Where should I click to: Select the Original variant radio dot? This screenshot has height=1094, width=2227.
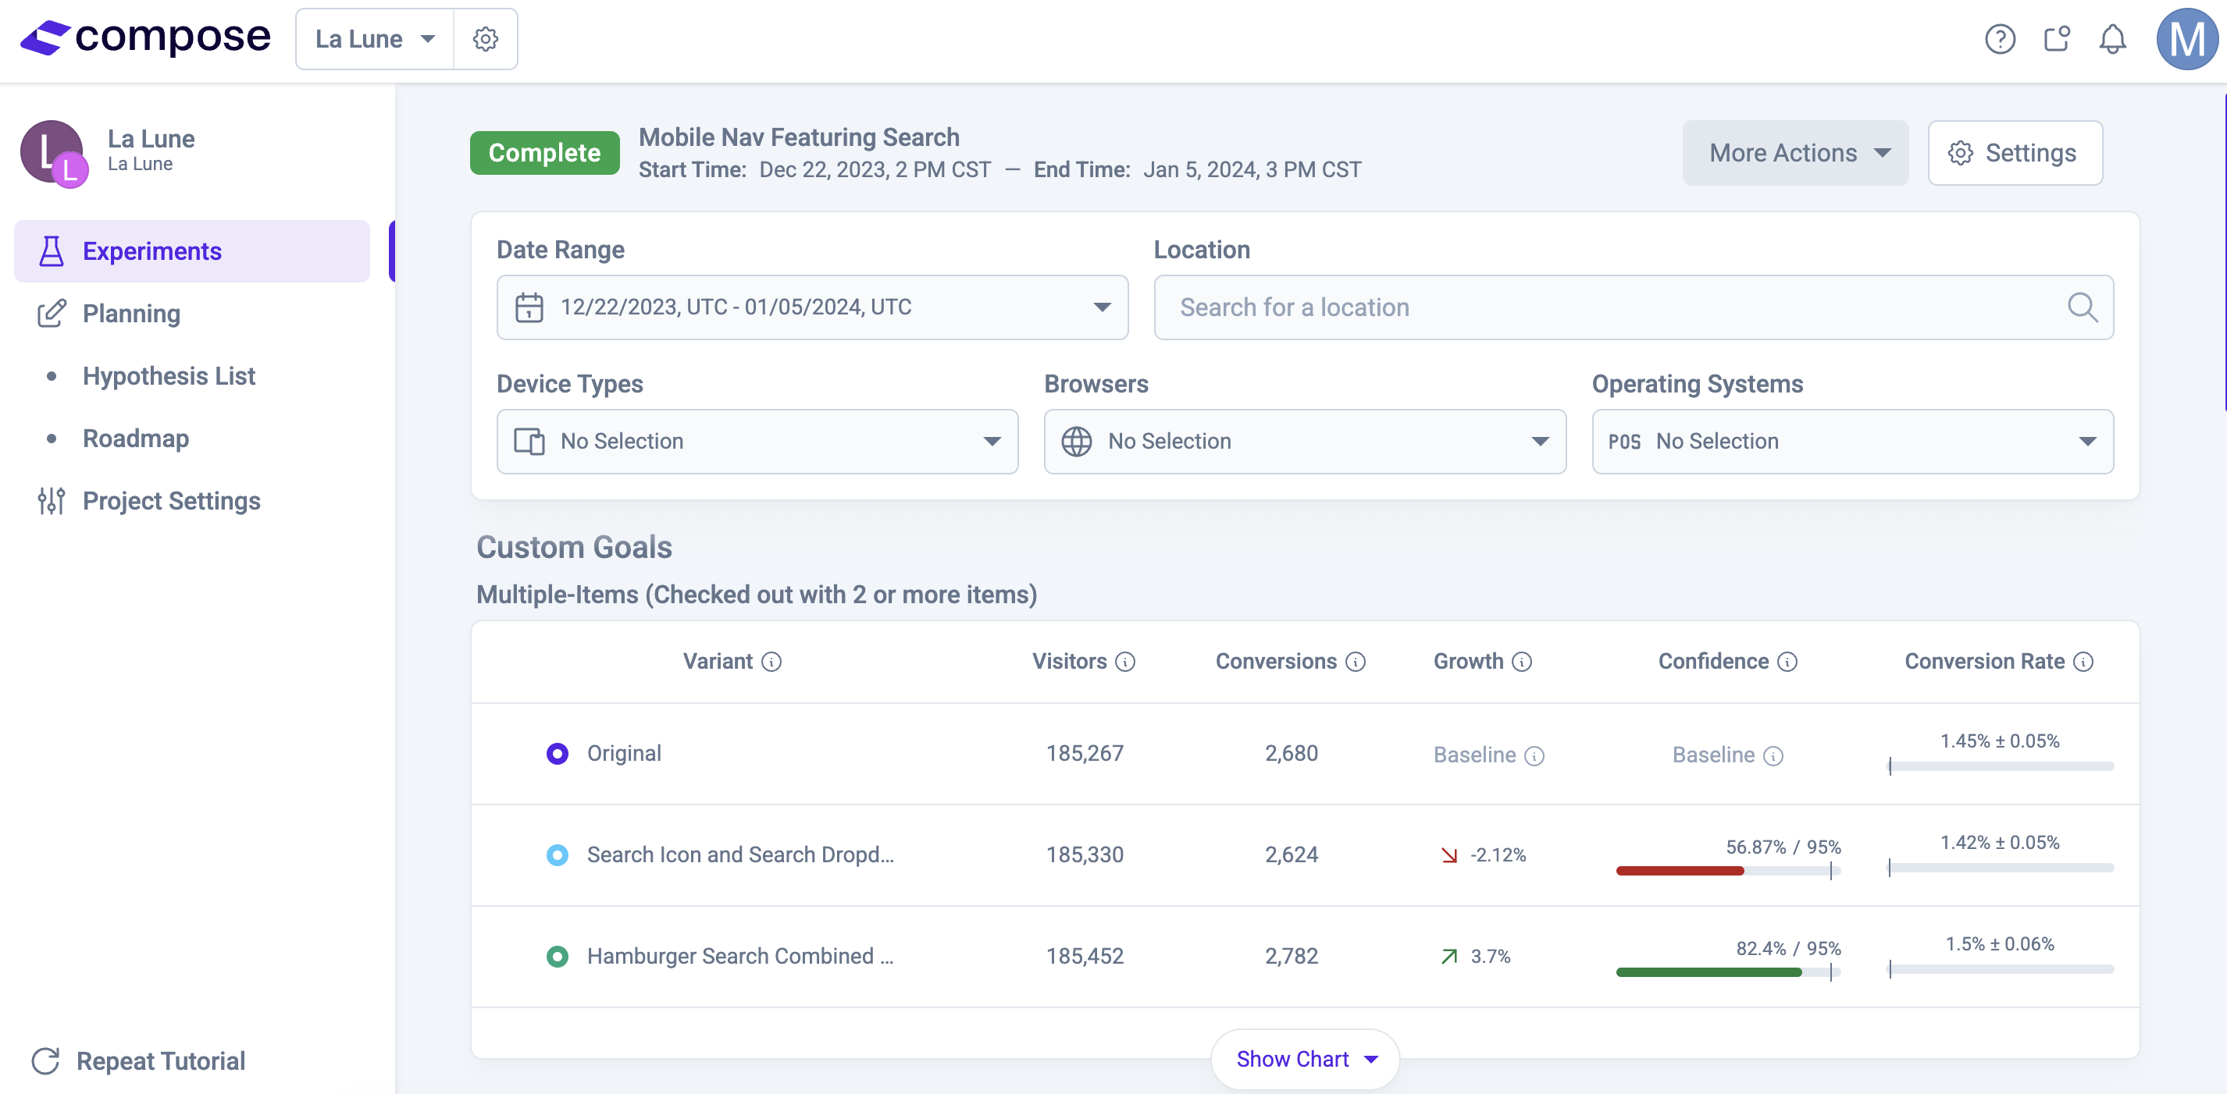point(557,754)
